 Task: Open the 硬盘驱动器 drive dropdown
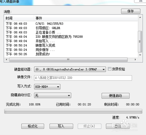tap(70, 69)
